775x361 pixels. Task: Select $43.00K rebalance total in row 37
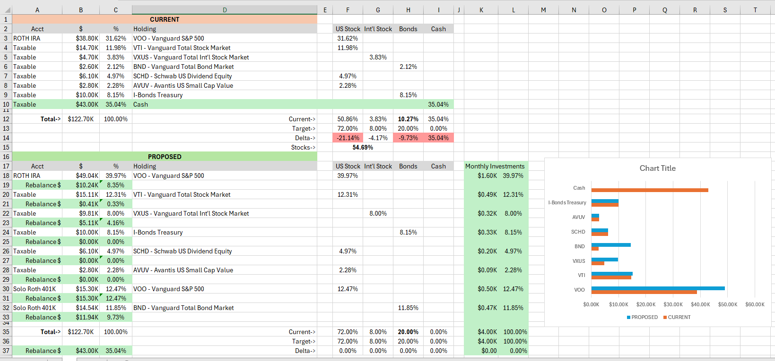tap(81, 351)
